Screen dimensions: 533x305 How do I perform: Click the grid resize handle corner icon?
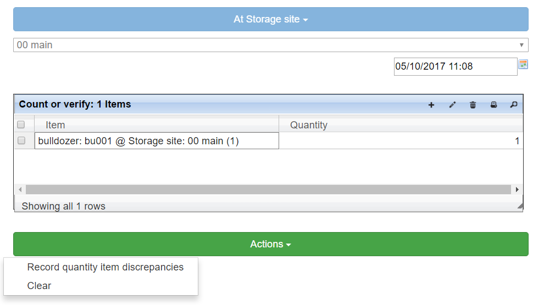[520, 206]
